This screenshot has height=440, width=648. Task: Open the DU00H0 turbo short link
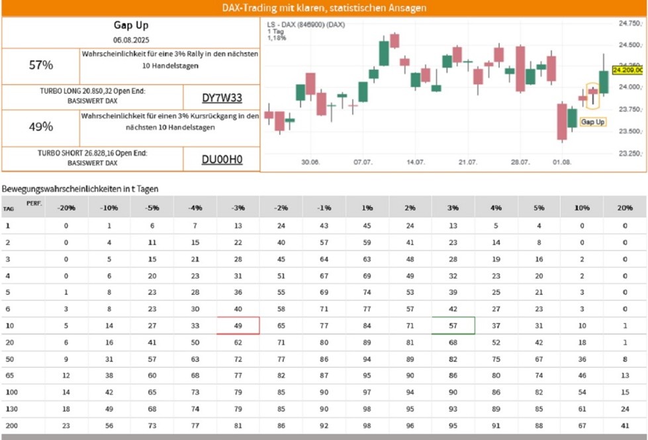222,159
